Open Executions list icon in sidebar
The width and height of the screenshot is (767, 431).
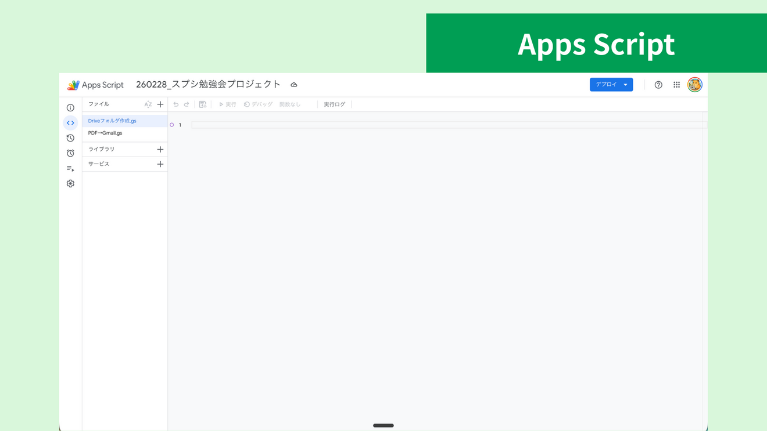[x=70, y=168]
